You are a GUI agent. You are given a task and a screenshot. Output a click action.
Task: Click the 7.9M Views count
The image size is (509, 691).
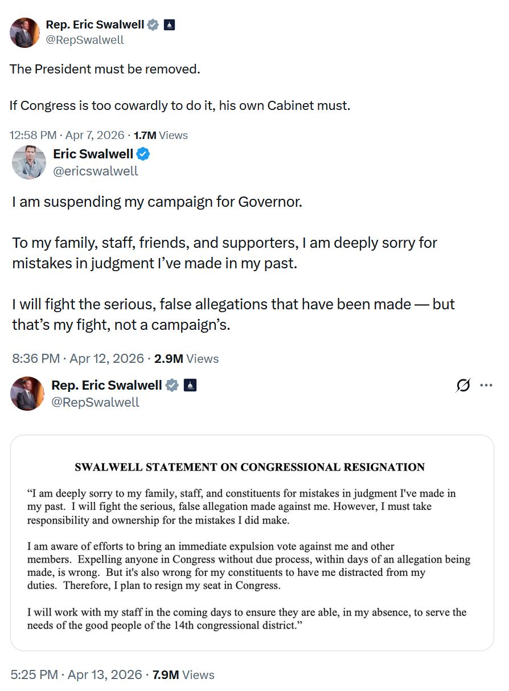tap(183, 675)
